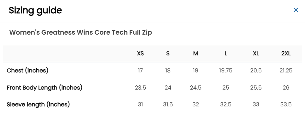The height and width of the screenshot is (119, 305).
Task: Click the 20.5 chest value for XL
Action: 256,70
